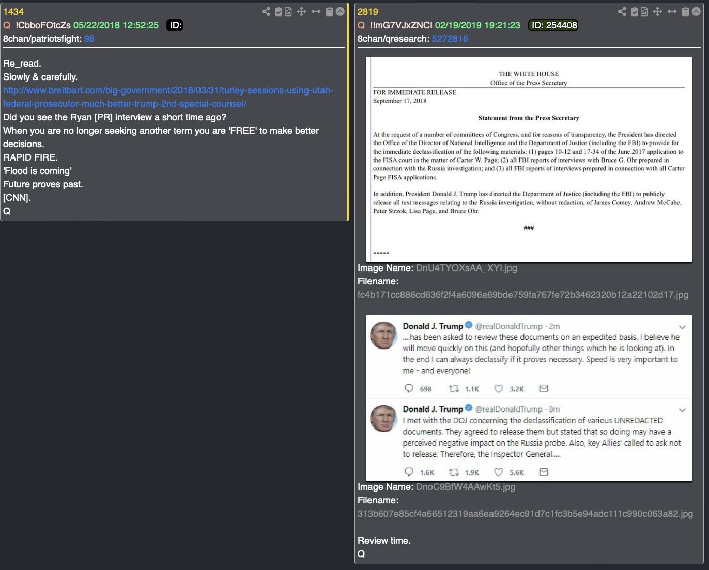Click the Q marker before !CbboFOtcZs

point(7,25)
